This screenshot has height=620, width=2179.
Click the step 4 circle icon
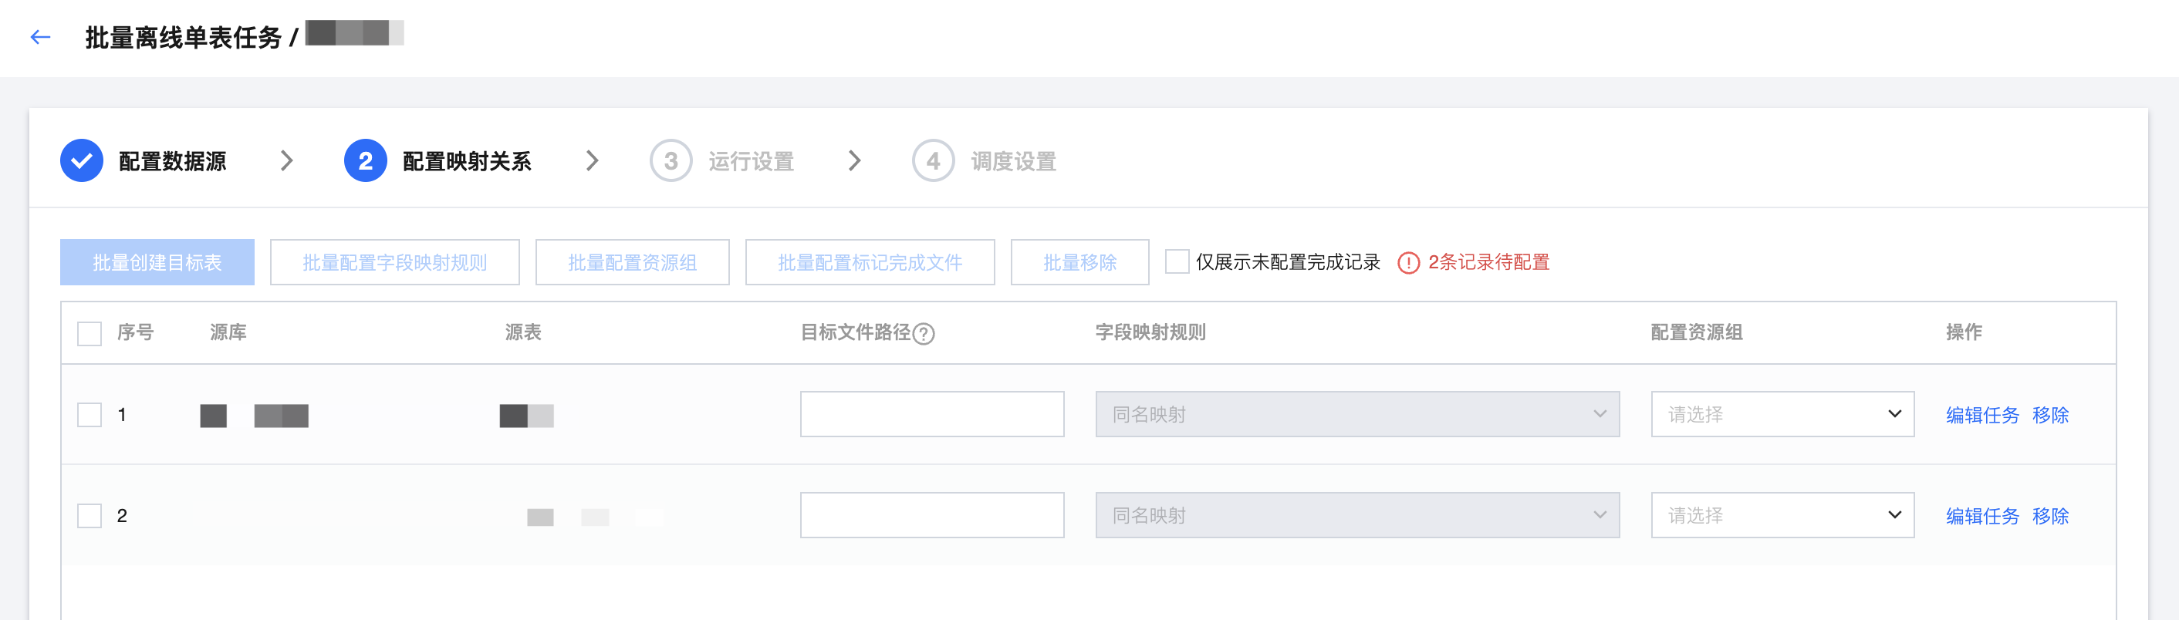click(933, 160)
